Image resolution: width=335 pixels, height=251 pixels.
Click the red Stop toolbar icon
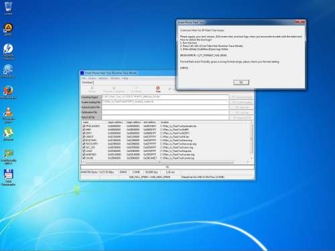(158, 89)
